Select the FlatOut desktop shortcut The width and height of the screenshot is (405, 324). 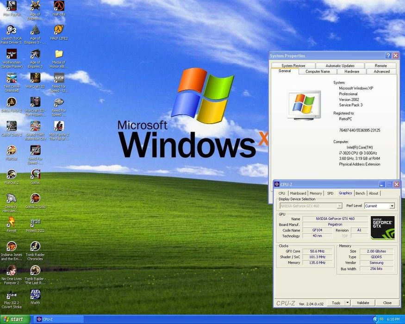(12, 153)
